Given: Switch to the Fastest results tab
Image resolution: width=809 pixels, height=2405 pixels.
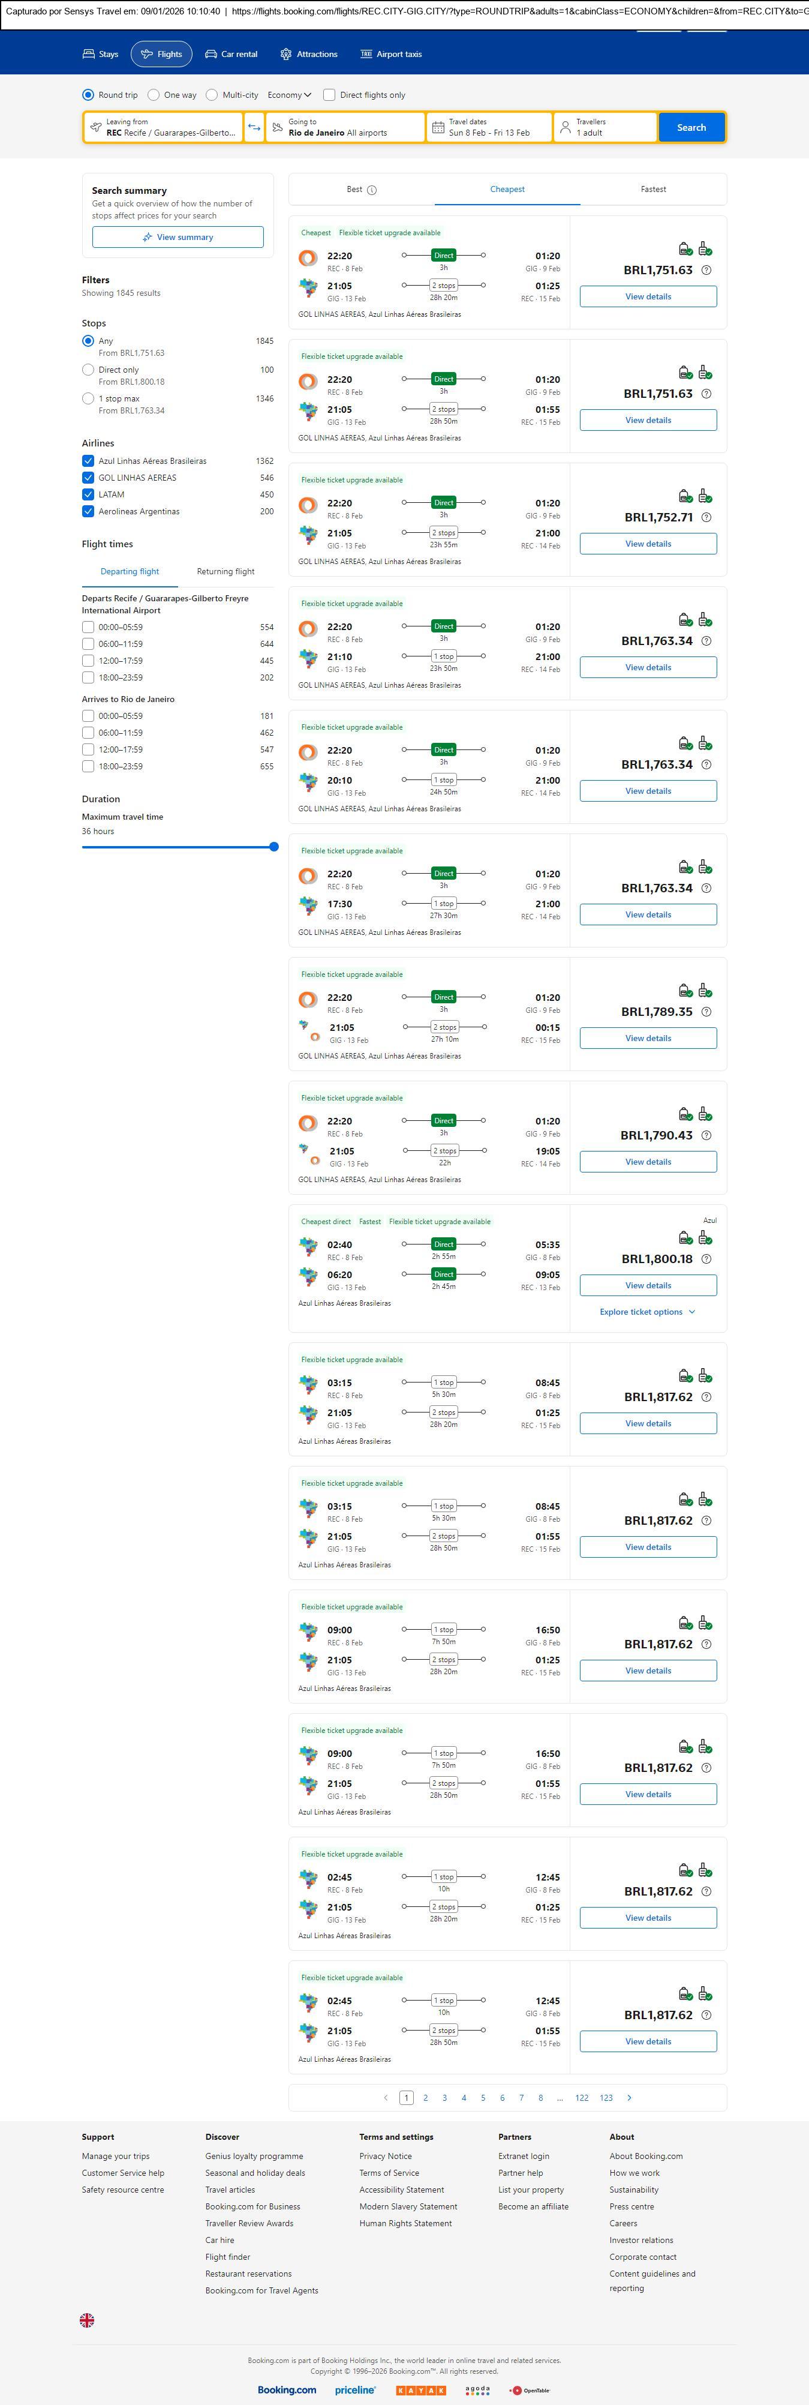Looking at the screenshot, I should click(653, 190).
